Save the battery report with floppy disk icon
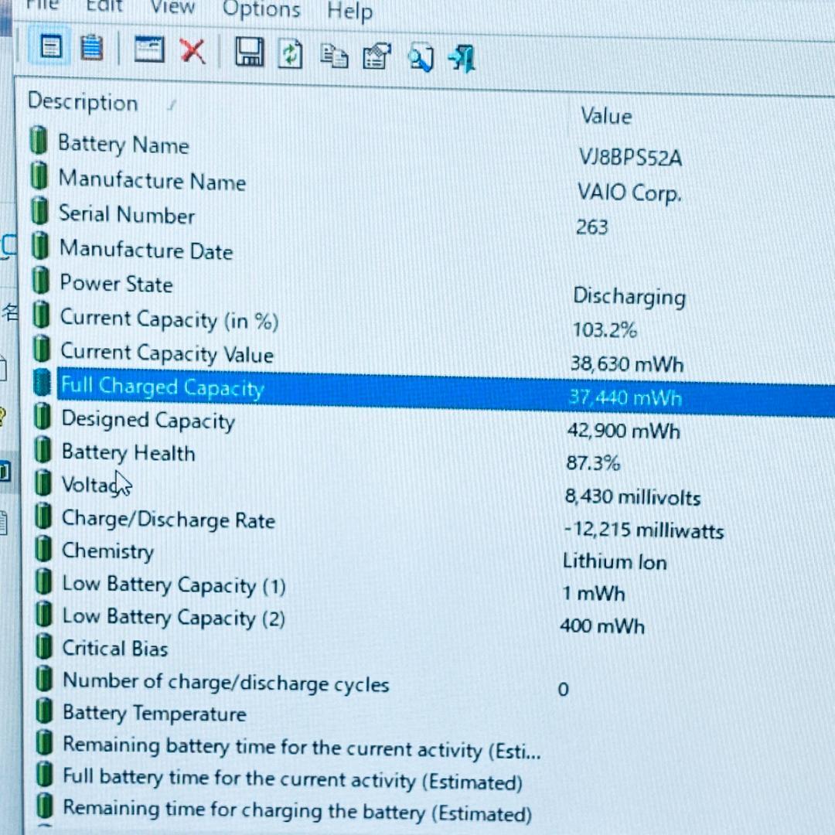This screenshot has width=835, height=835. tap(249, 51)
